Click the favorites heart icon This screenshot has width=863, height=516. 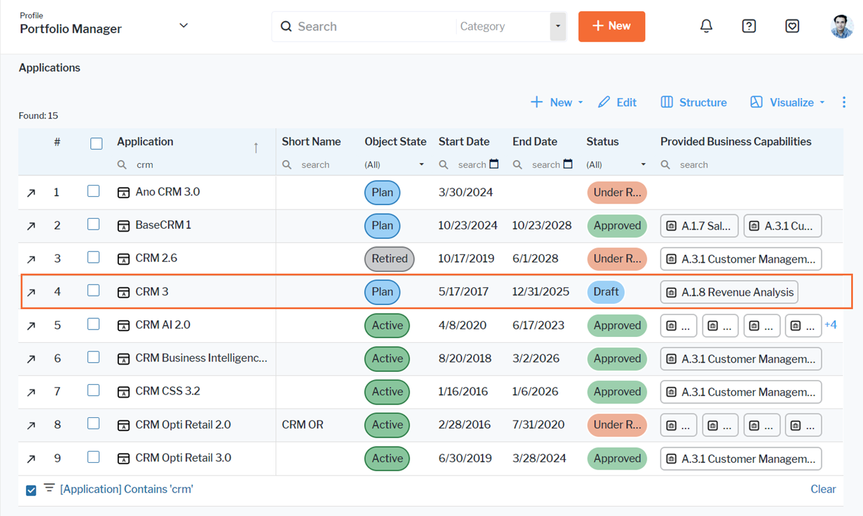[792, 26]
